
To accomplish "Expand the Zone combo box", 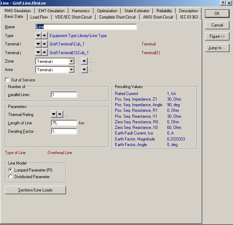I will pos(72,61).
